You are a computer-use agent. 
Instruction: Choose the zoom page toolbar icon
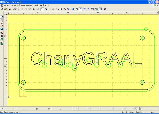(x=61, y=9)
